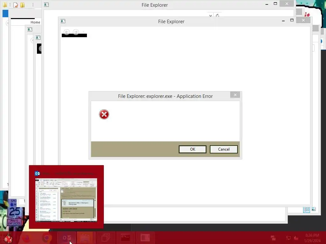Screen dimensions: 326x244
Task: Maximize the rear File Explorer window
Action: pos(275,3)
